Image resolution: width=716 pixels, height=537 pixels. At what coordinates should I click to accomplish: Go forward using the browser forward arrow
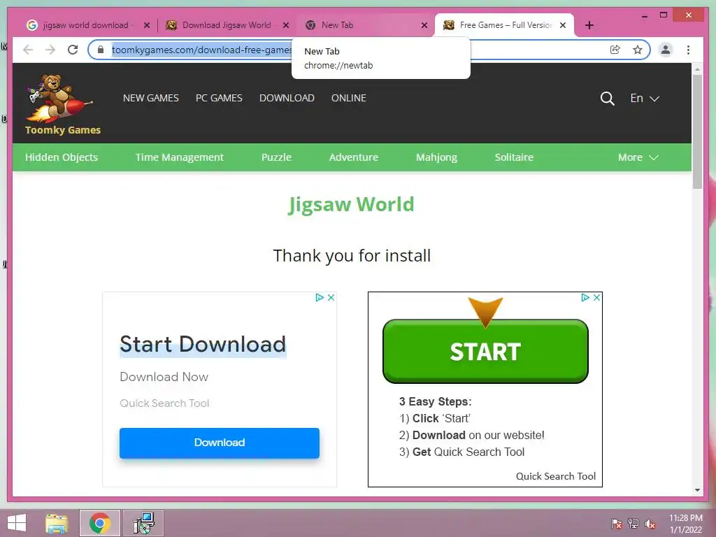coord(50,50)
